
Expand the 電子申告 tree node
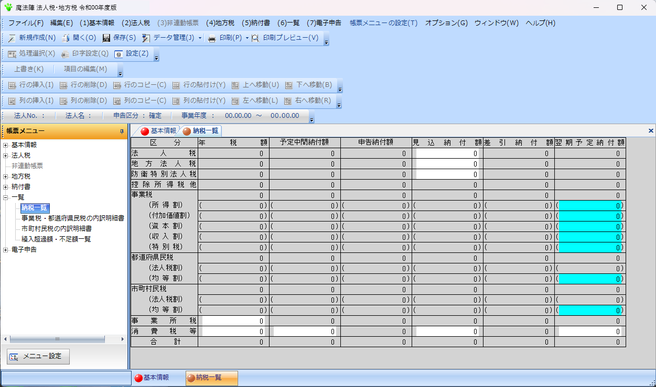coord(6,250)
